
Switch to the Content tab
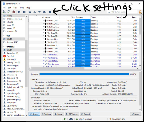[x=85, y=114]
